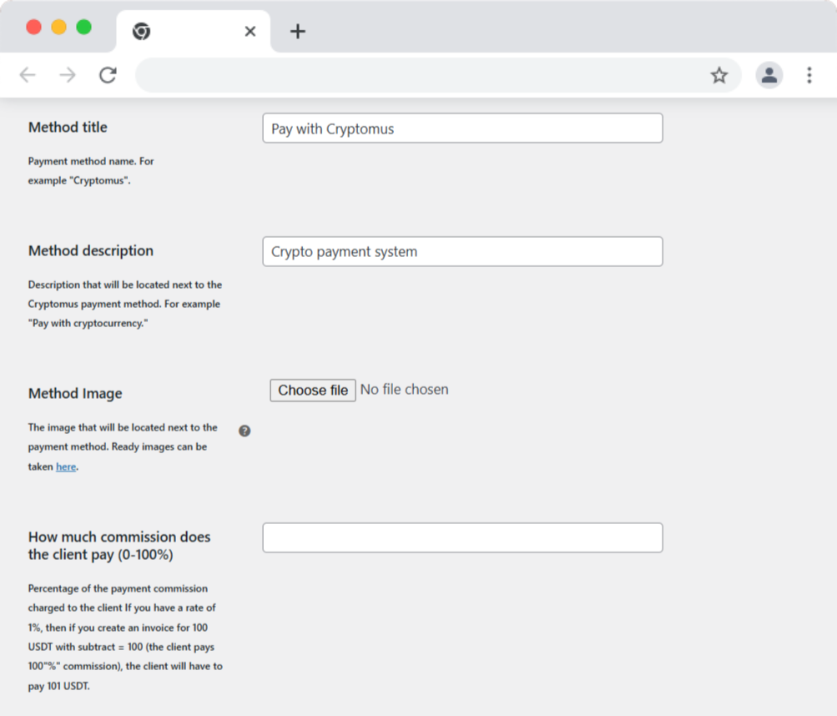Maximize the window with the green button
The height and width of the screenshot is (716, 837).
tap(83, 27)
